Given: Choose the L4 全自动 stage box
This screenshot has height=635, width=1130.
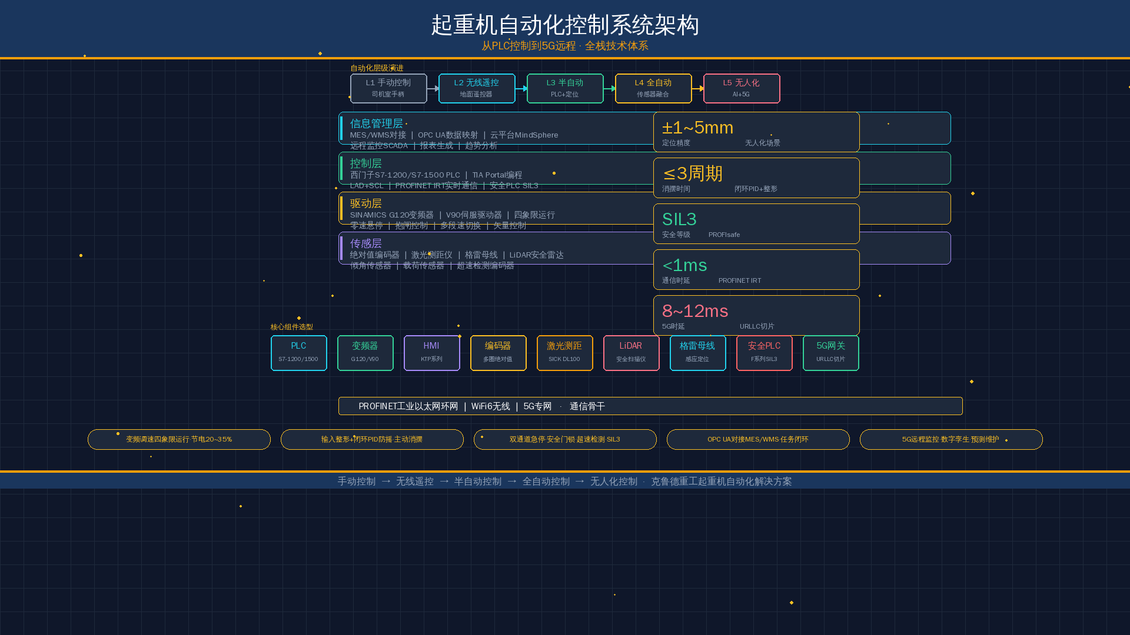Looking at the screenshot, I should [653, 88].
